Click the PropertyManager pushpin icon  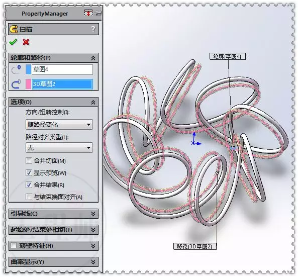(x=98, y=13)
